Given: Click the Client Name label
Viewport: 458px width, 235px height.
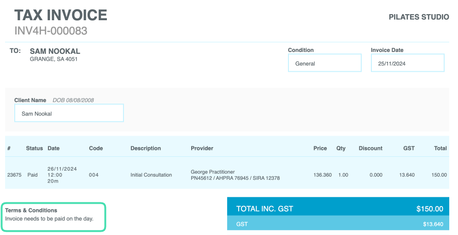Looking at the screenshot, I should coord(30,100).
